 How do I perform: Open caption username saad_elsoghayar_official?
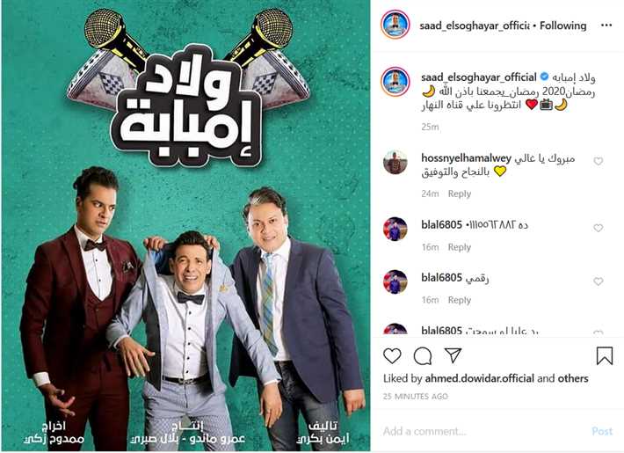pyautogui.click(x=479, y=77)
